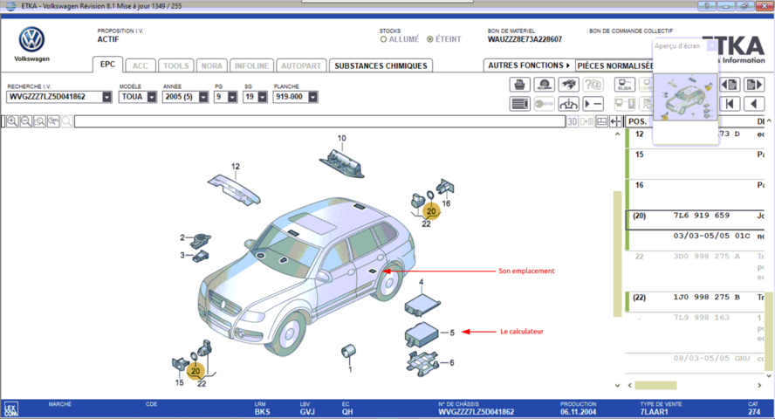Screen dimensions: 775x419
Task: Click callout number 10 in the illustration
Action: click(x=341, y=138)
